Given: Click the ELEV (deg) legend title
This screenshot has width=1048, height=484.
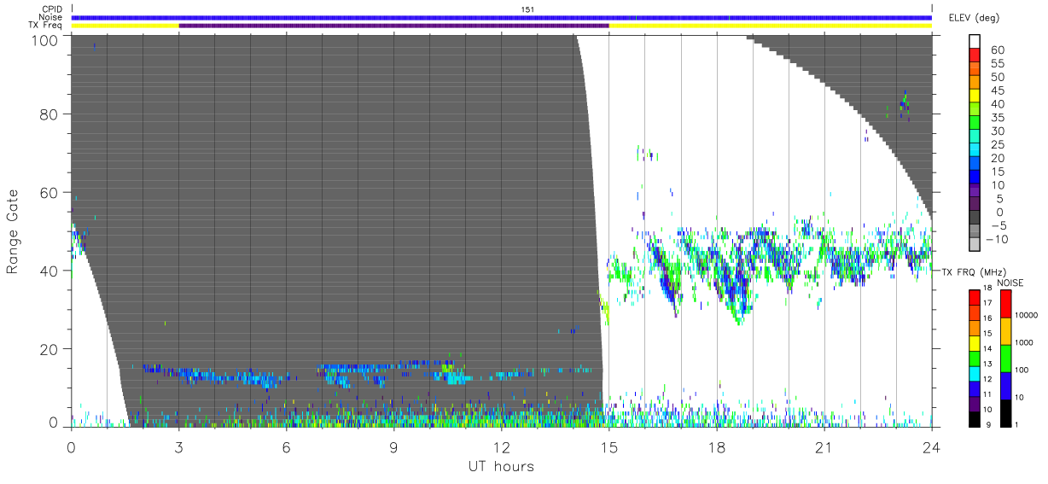Looking at the screenshot, I should (x=974, y=17).
